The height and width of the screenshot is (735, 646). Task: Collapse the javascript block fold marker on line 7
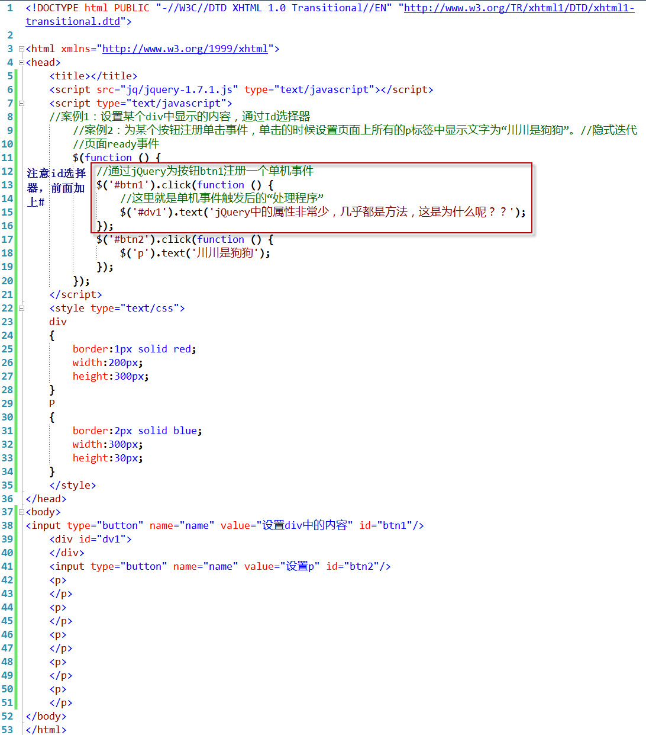(21, 103)
